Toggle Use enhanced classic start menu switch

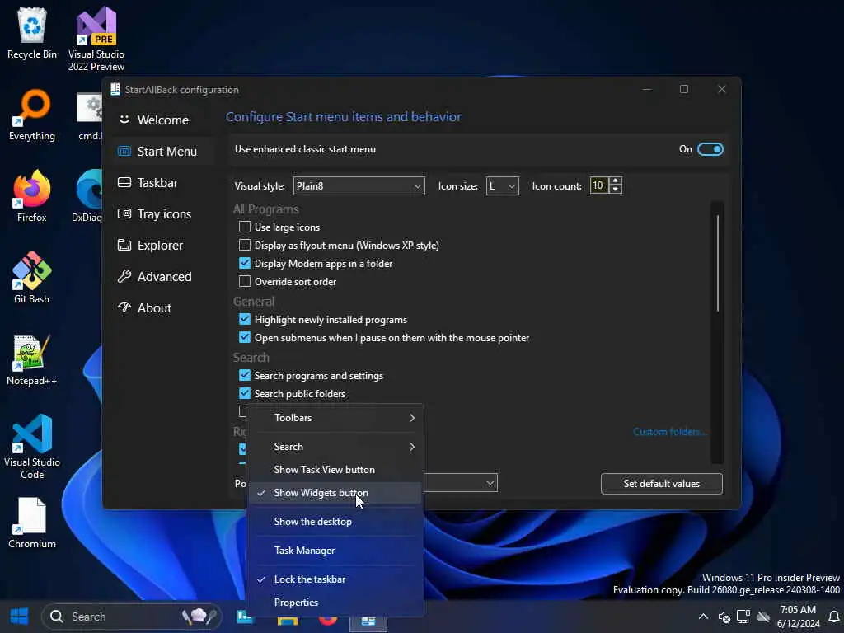(710, 149)
